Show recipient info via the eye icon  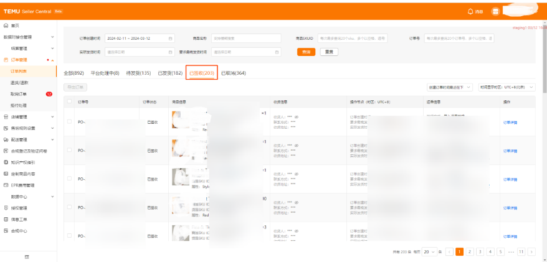tap(296, 117)
